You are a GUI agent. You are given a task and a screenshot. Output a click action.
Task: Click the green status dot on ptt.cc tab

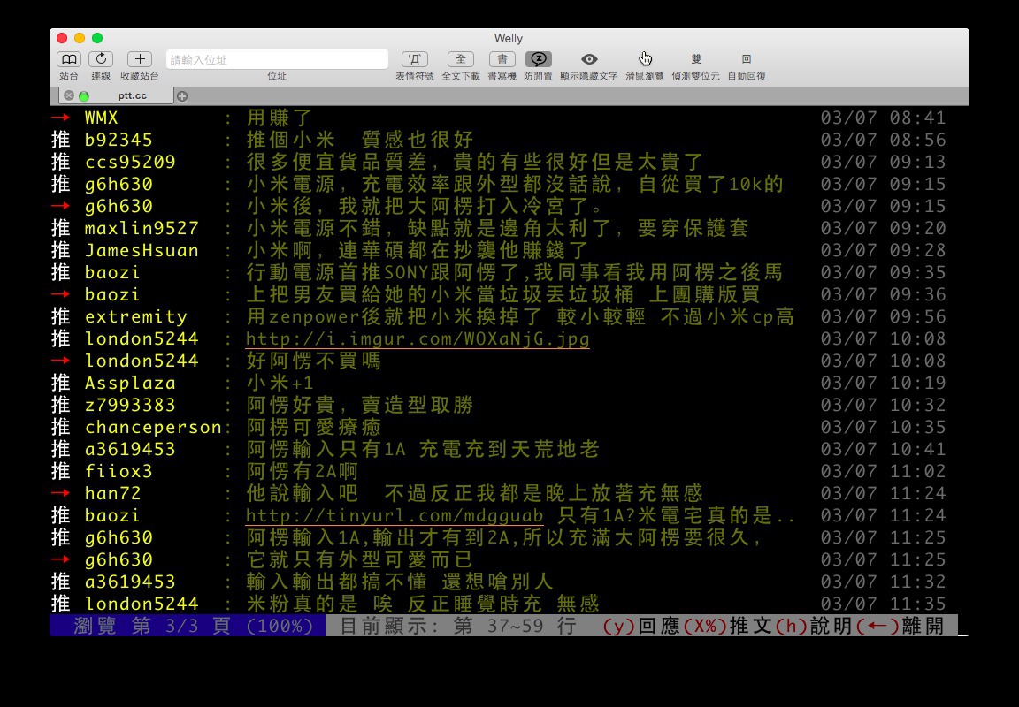pyautogui.click(x=84, y=96)
